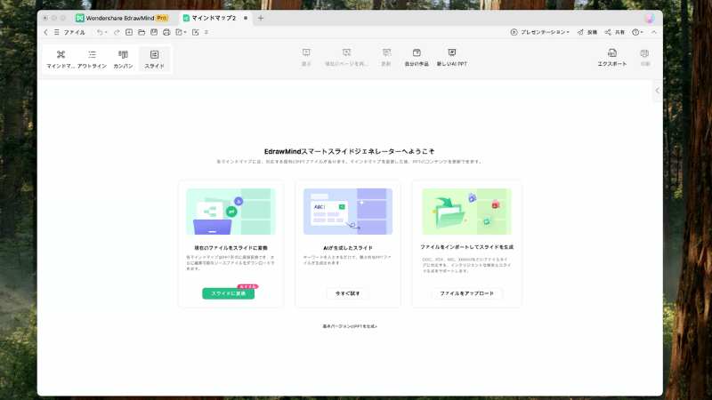Click the 共有 share button
The width and height of the screenshot is (712, 400).
[x=615, y=32]
